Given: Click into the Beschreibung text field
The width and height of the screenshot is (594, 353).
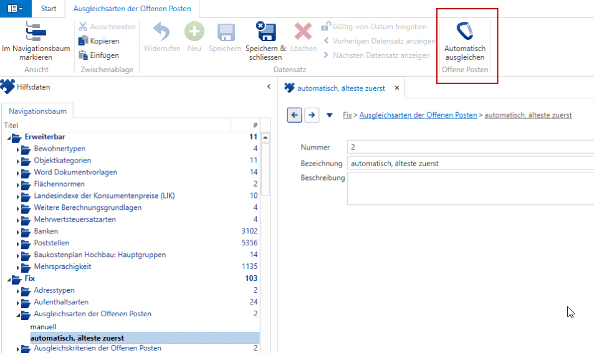Looking at the screenshot, I should (x=471, y=189).
